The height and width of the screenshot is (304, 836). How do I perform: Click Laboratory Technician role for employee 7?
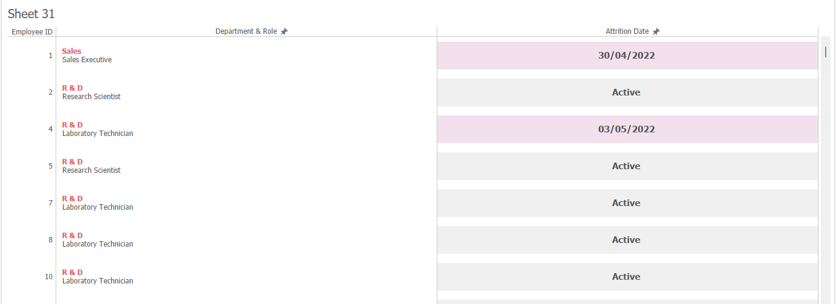coord(97,207)
